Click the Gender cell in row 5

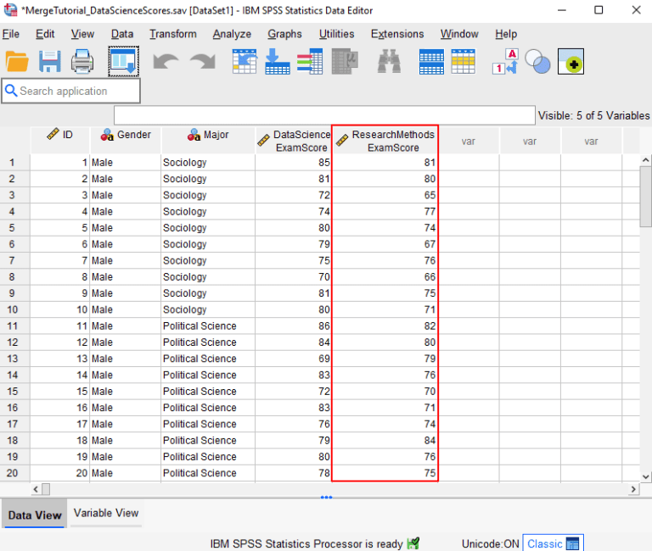125,228
